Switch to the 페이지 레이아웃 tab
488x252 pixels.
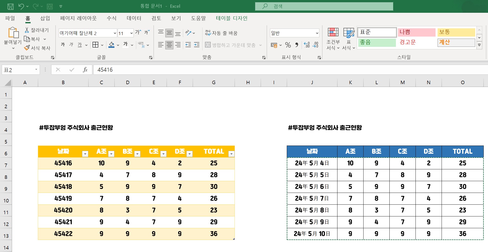(78, 18)
